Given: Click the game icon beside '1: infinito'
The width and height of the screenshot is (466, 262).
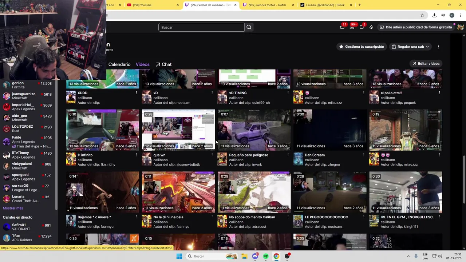Looking at the screenshot, I should [x=71, y=159].
